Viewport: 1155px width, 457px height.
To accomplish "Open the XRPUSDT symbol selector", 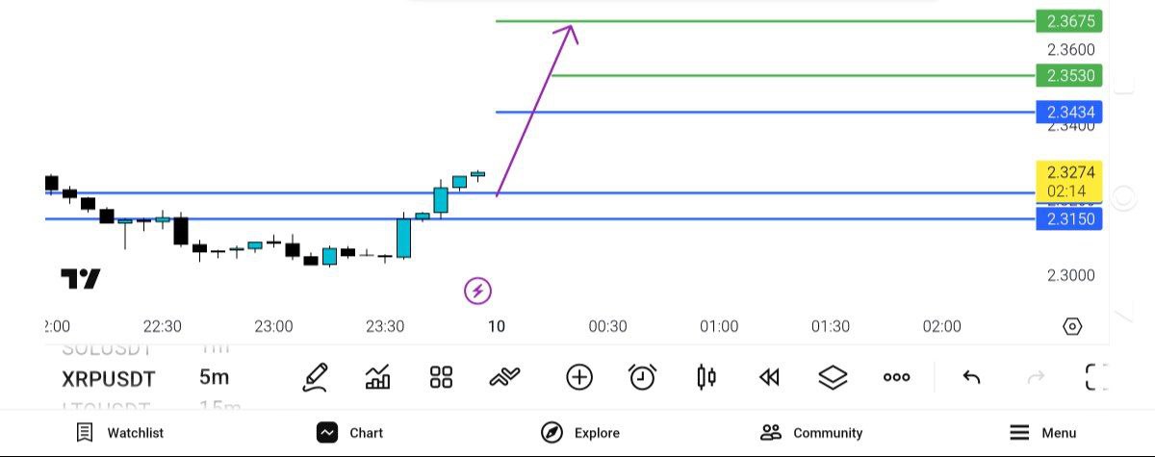I will [109, 378].
